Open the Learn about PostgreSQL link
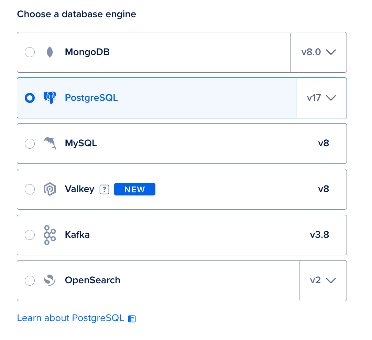This screenshot has width=372, height=340. coord(70,318)
